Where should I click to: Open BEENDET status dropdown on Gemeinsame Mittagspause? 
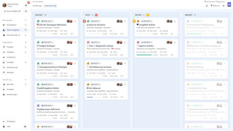tap(197, 21)
